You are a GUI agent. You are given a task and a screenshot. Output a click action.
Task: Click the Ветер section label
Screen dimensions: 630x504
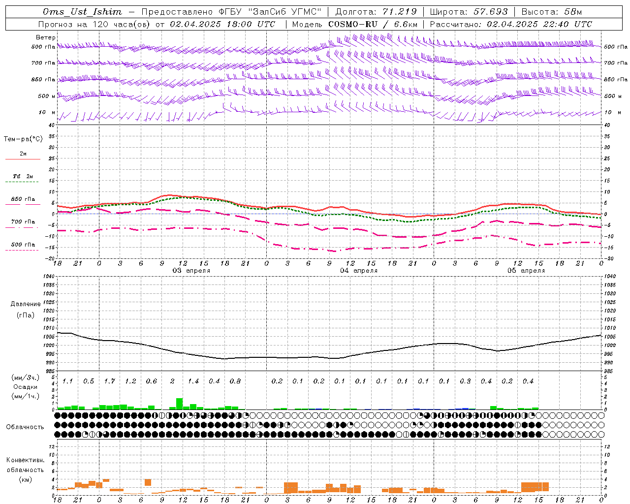click(46, 37)
